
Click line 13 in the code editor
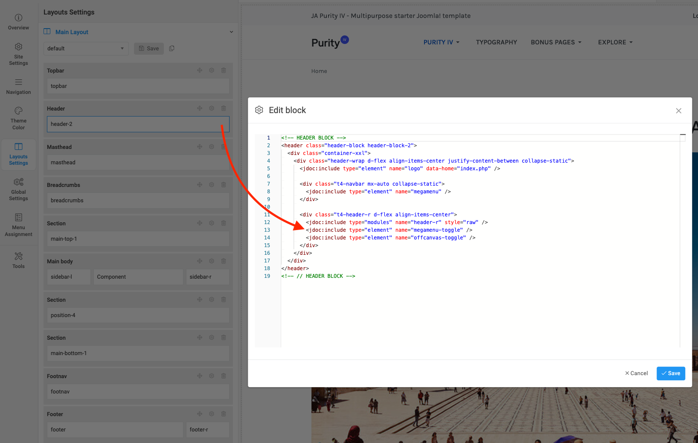[389, 230]
